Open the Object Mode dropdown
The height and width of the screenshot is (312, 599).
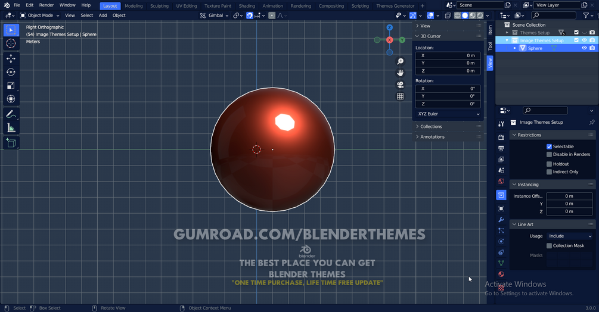[40, 15]
